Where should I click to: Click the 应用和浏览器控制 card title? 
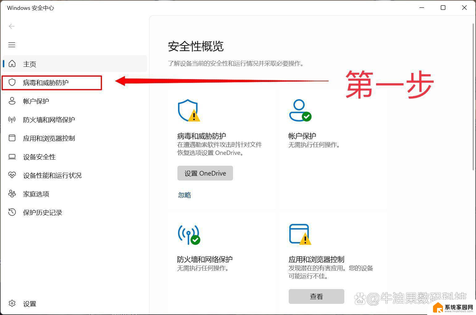[317, 259]
